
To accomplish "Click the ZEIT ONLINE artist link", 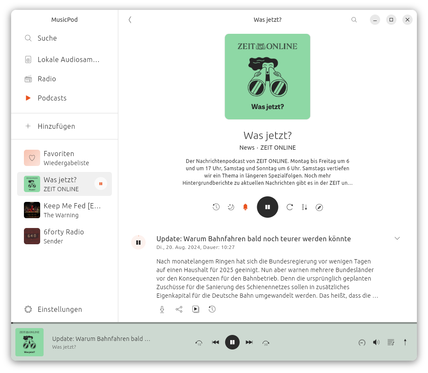I will point(278,148).
